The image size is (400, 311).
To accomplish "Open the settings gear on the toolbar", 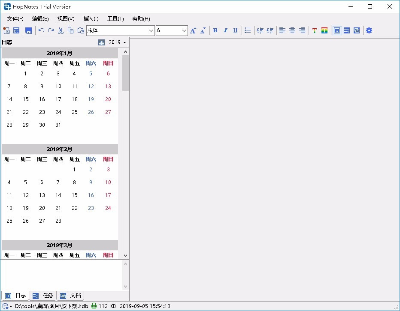I will 369,30.
